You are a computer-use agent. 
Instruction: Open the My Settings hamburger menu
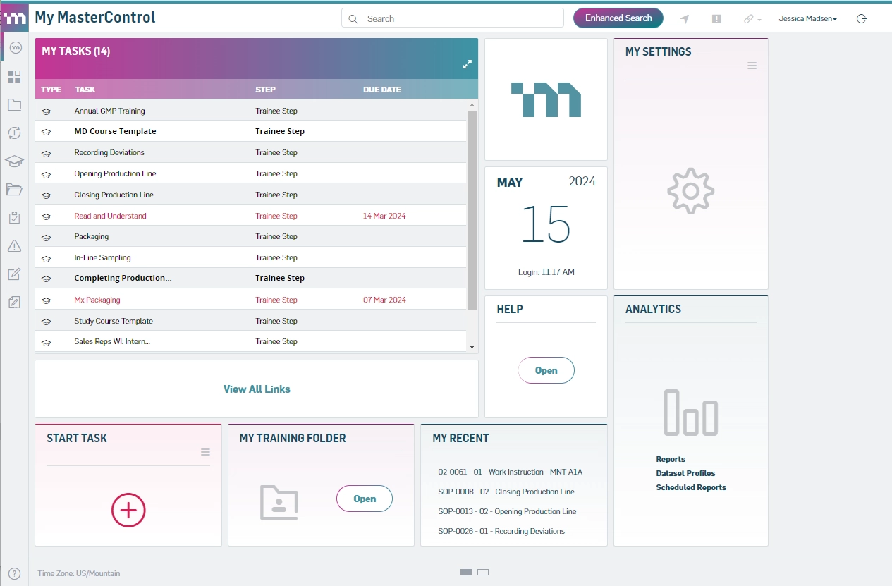tap(752, 66)
